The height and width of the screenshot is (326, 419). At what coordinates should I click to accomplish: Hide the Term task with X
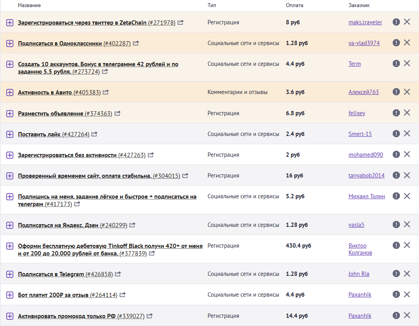tap(407, 63)
